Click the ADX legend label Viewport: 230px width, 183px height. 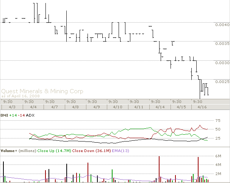[x=30, y=115]
